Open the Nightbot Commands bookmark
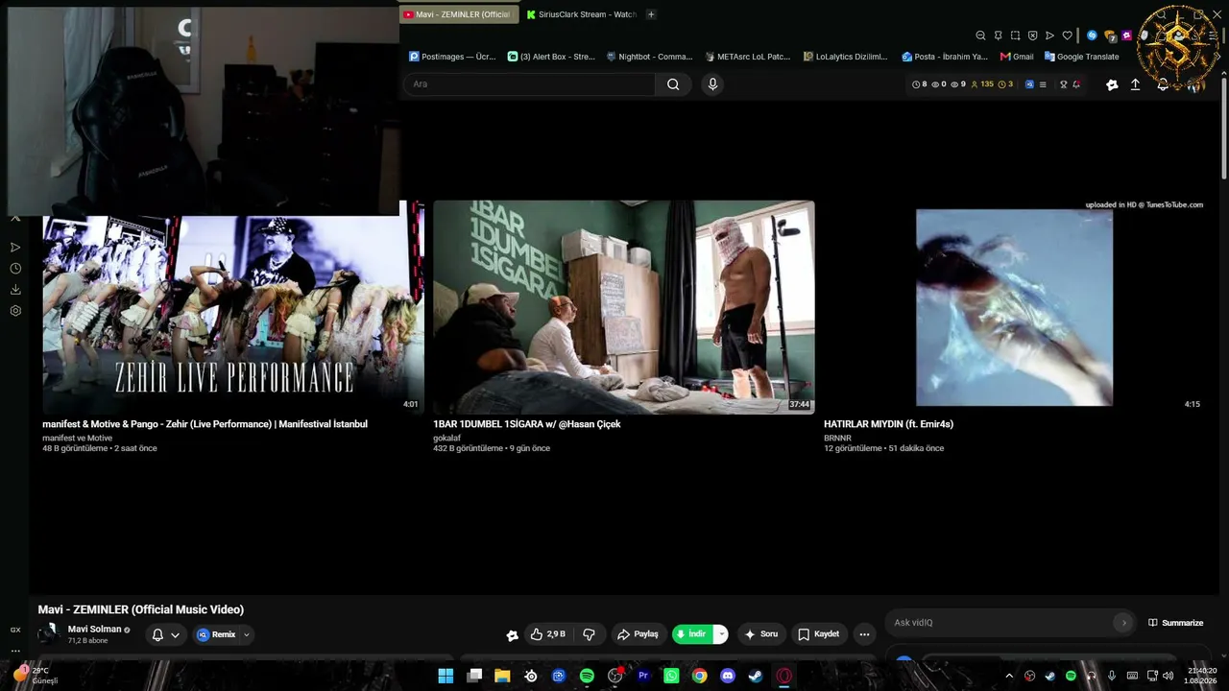This screenshot has width=1229, height=691. pyautogui.click(x=649, y=57)
